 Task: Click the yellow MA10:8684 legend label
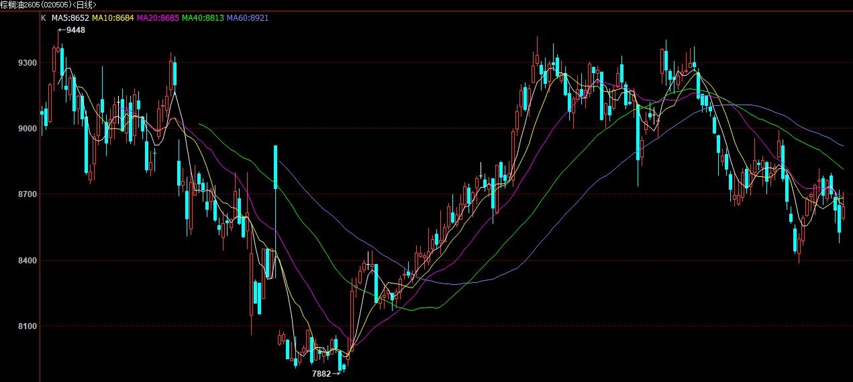point(113,17)
